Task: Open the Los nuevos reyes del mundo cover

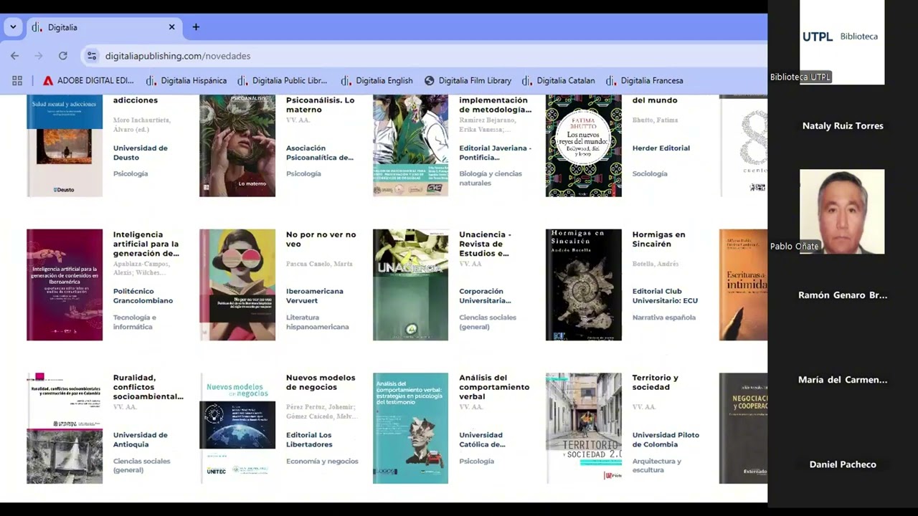Action: click(x=584, y=145)
